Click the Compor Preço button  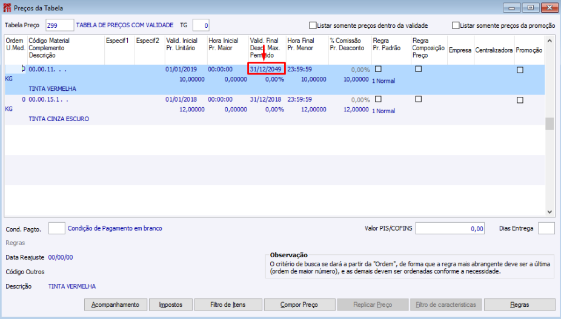point(299,304)
